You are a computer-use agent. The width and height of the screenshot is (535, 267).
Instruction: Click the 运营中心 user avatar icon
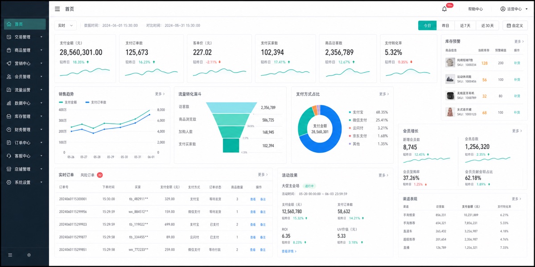pyautogui.click(x=503, y=9)
